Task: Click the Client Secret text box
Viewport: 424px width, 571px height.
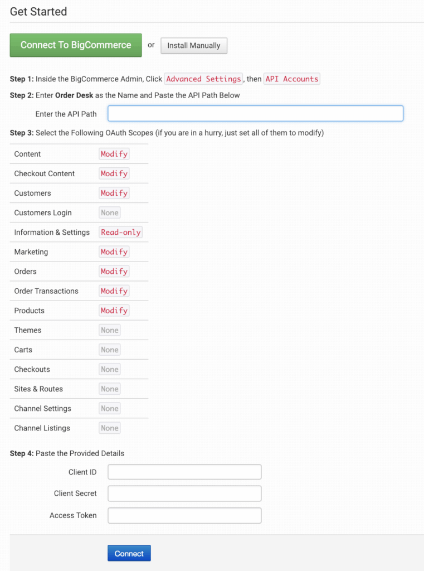Action: (184, 493)
